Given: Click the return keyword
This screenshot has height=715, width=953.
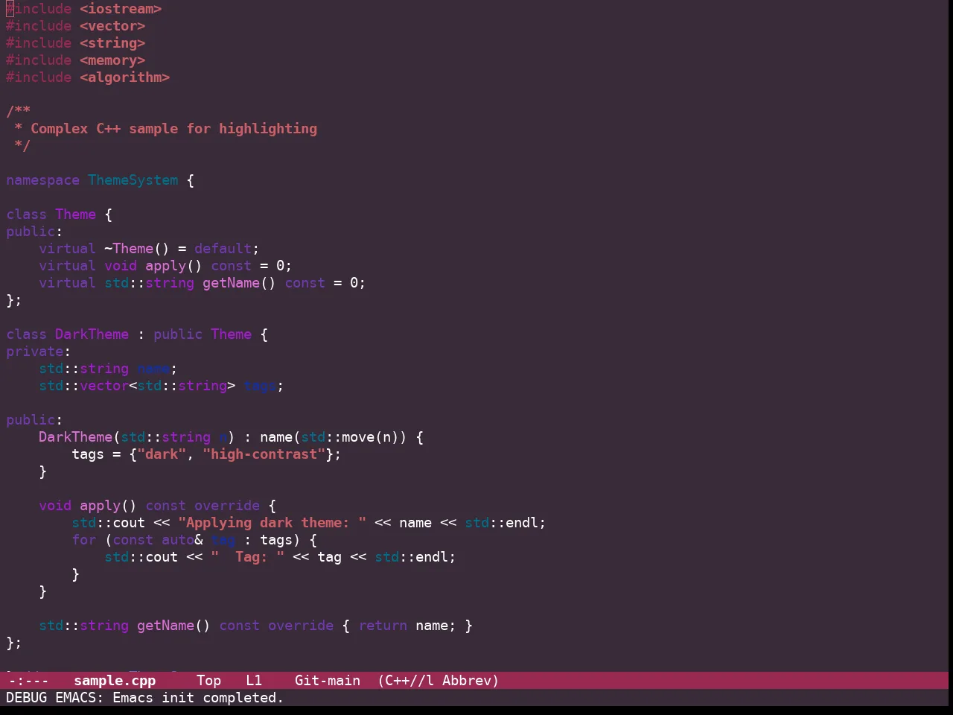Looking at the screenshot, I should [383, 626].
